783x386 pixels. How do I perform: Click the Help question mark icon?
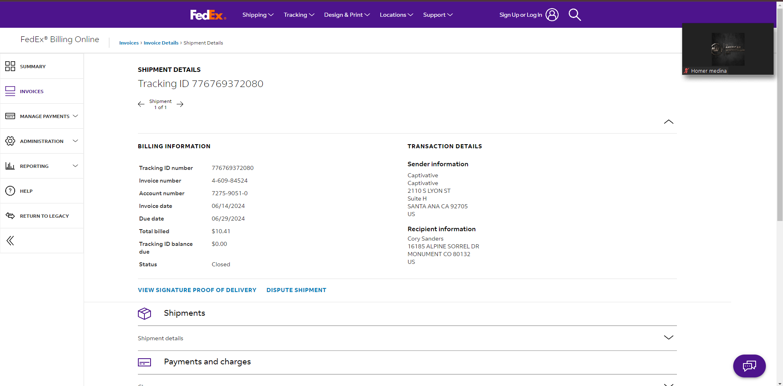tap(10, 191)
